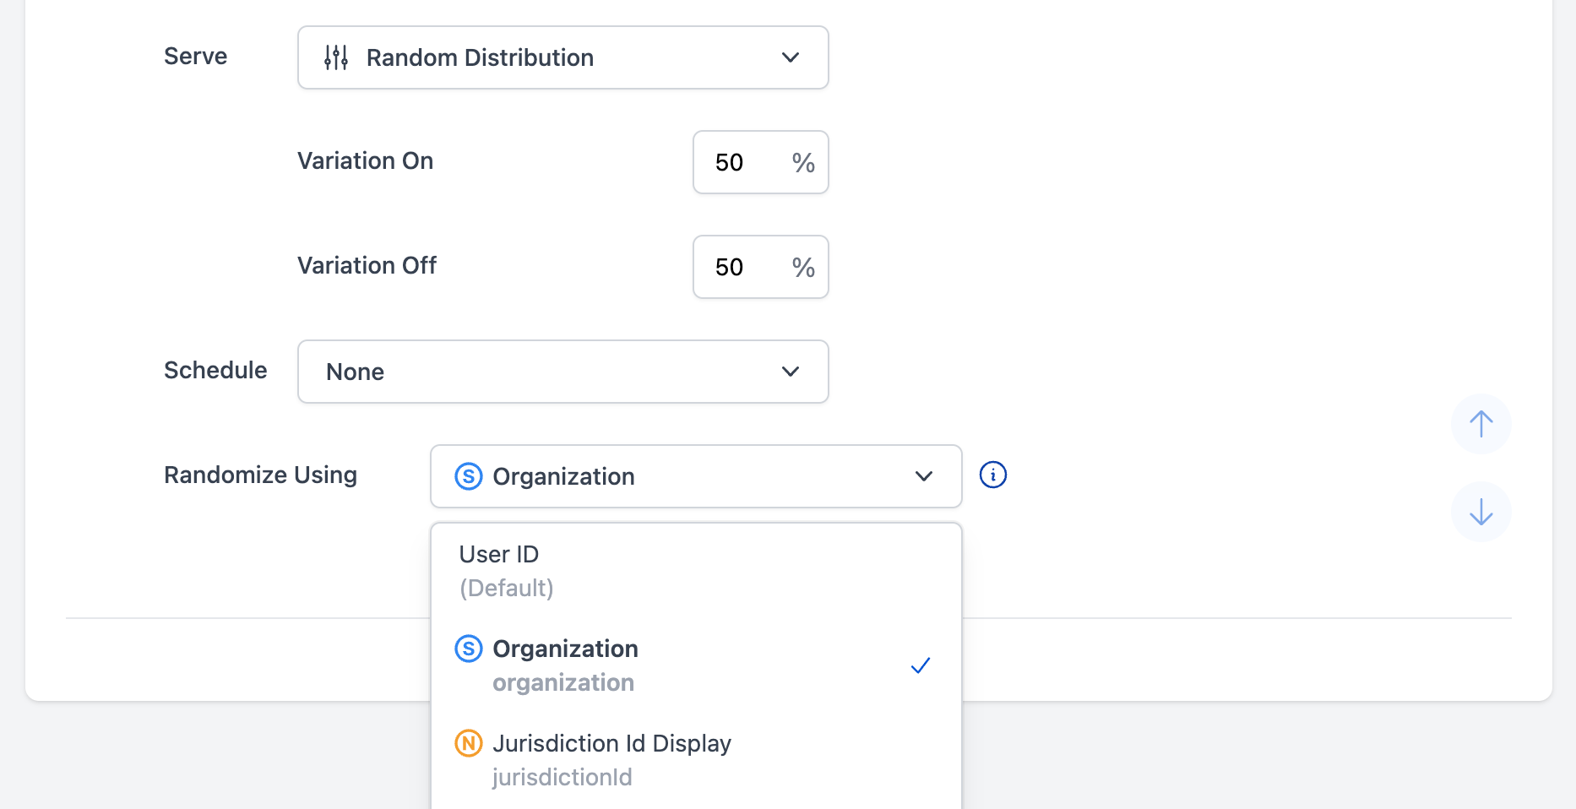
Task: Click "Random Distribution" in the Serve selector
Action: 480,57
